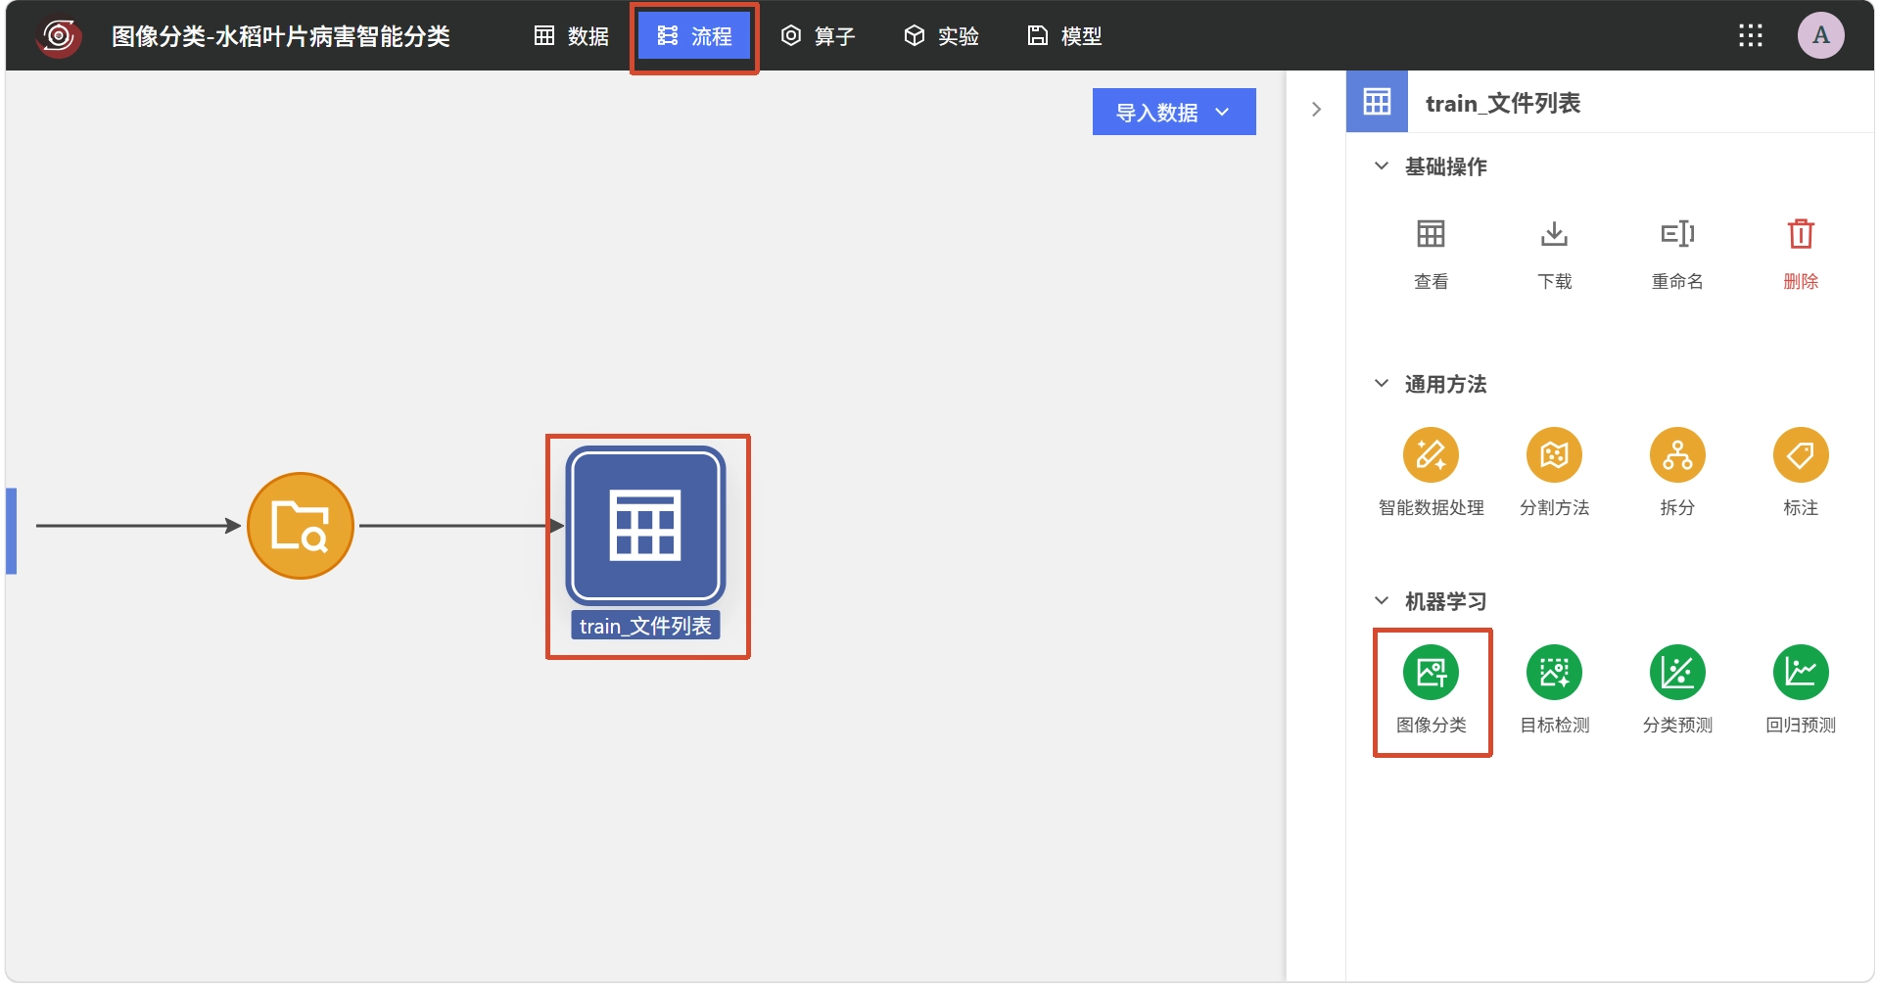Click the table icon in the panel header
Viewport: 1880px width, 987px height.
pyautogui.click(x=1377, y=102)
